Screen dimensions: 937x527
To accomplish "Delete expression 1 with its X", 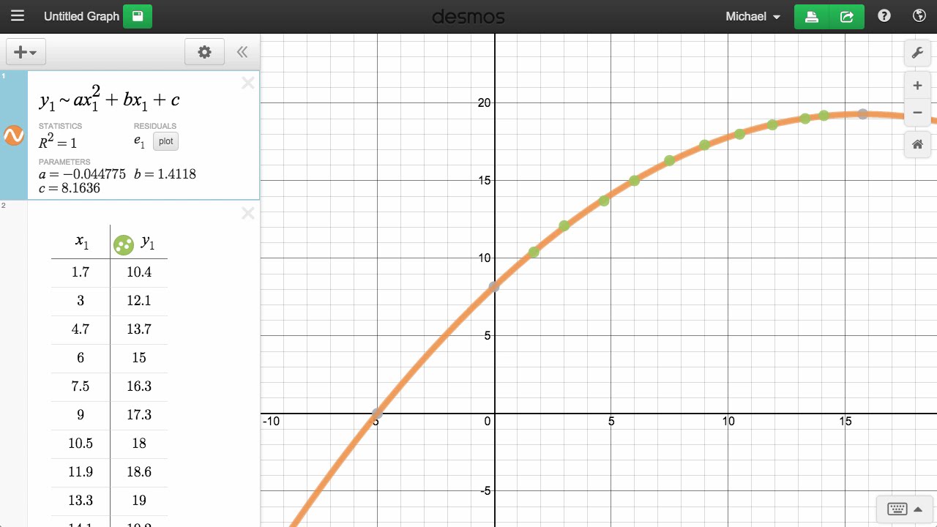I will tap(248, 83).
